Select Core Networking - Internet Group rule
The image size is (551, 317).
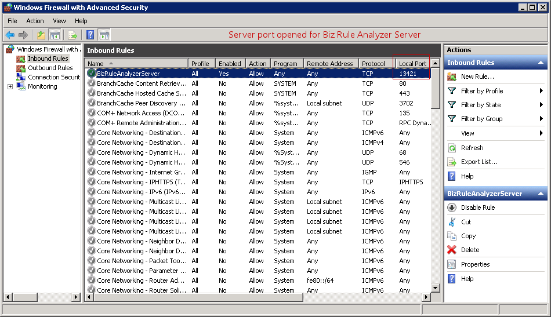[x=258, y=172]
